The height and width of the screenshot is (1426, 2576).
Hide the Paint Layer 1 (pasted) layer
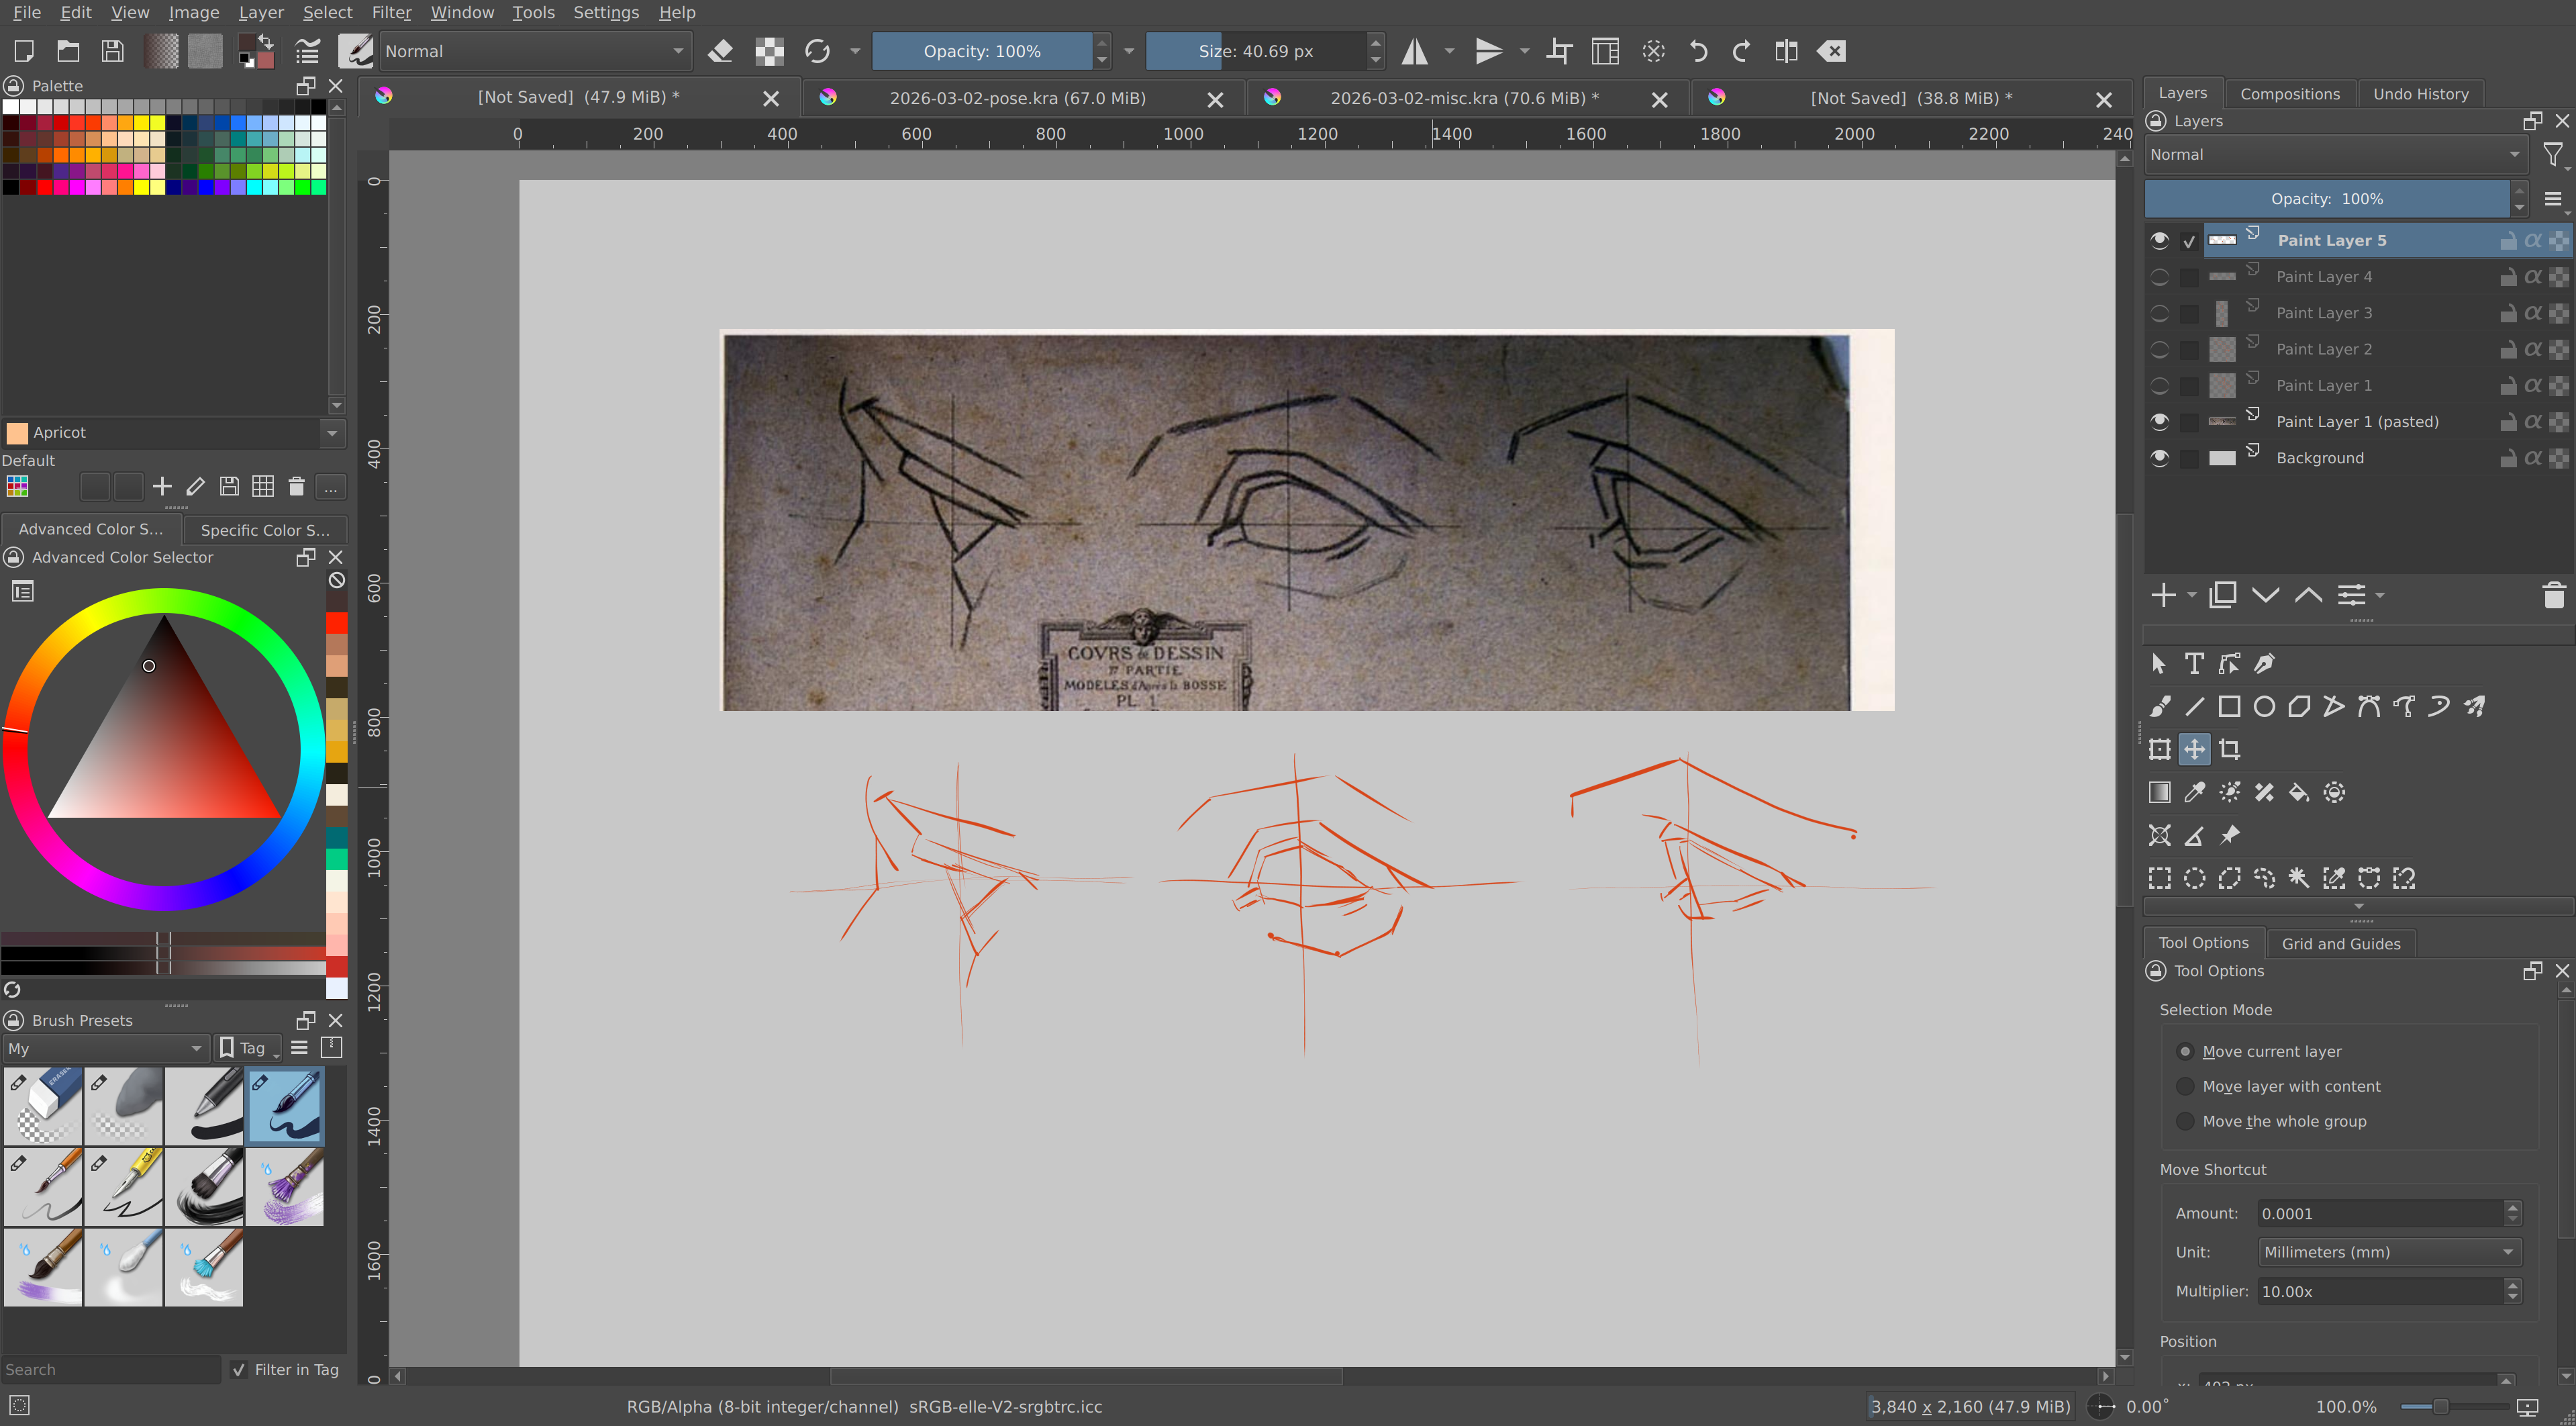click(2159, 422)
